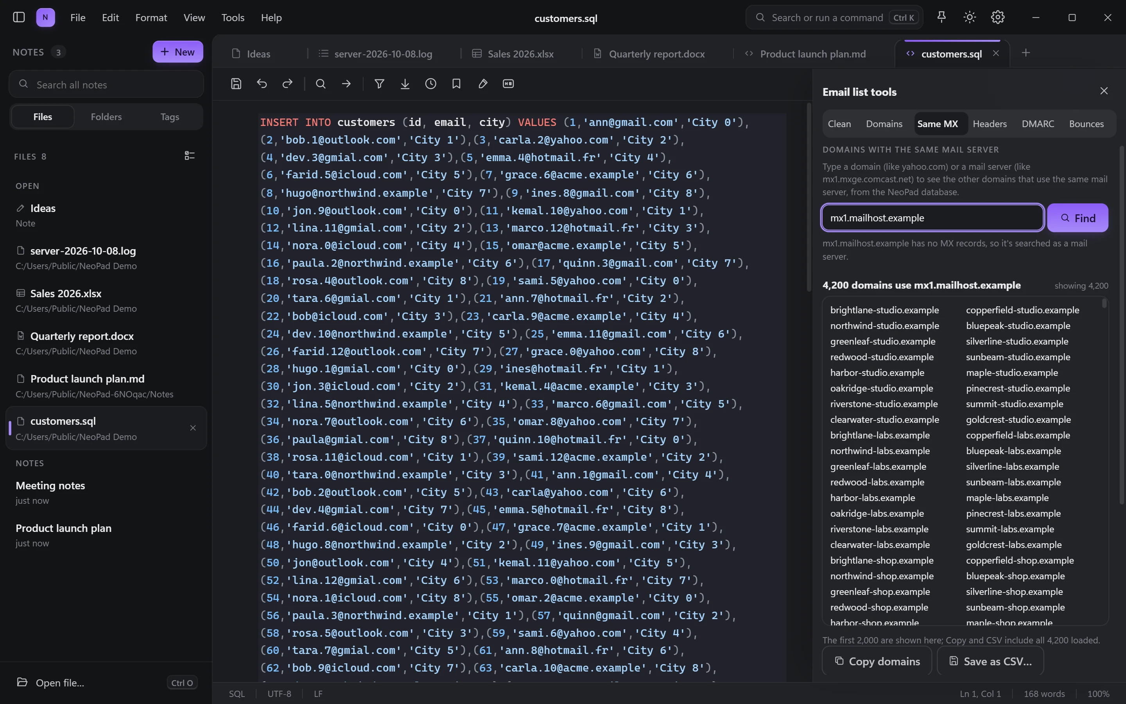The image size is (1126, 704).
Task: Close the customers.sql tab
Action: (996, 53)
